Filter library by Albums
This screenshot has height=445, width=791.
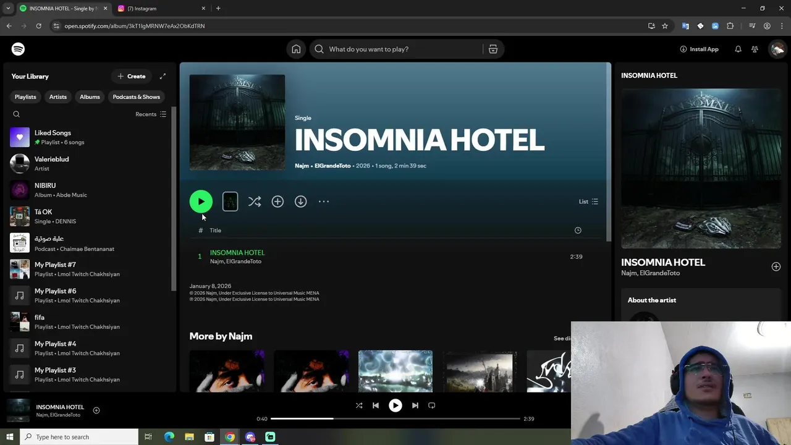[90, 97]
